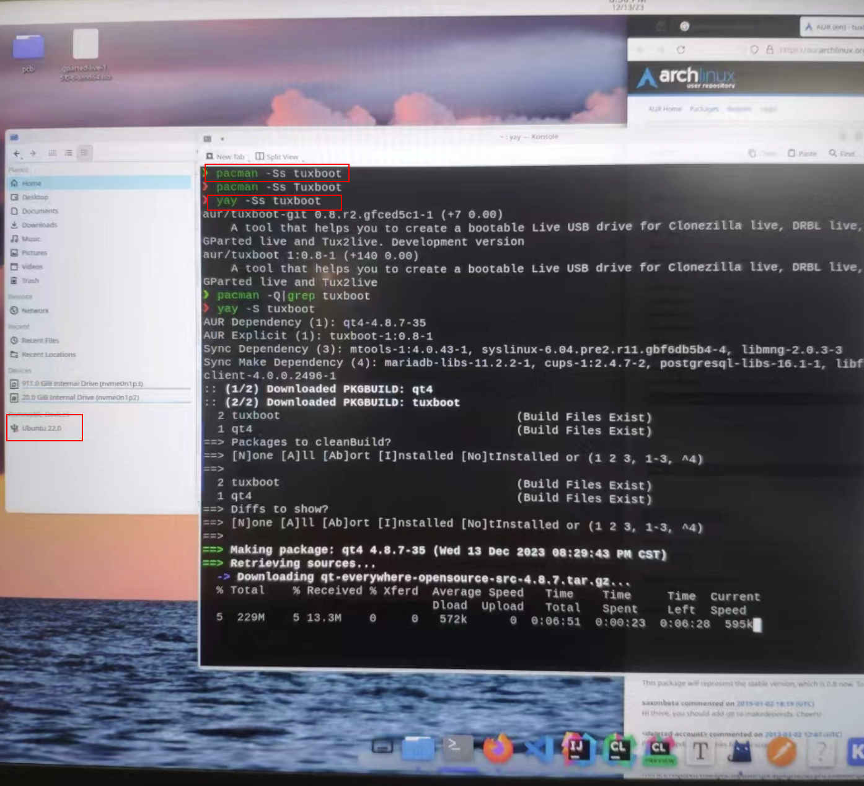Select the Ubuntu 22.0 removable device
Screen dimensions: 864x786
pos(42,428)
